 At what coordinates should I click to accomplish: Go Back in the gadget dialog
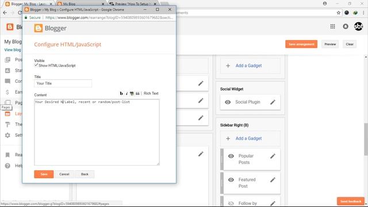click(x=85, y=174)
